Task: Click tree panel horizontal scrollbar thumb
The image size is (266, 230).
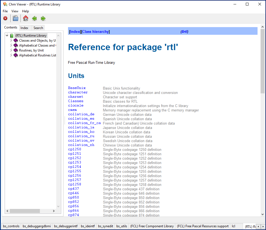Action: tap(25, 211)
